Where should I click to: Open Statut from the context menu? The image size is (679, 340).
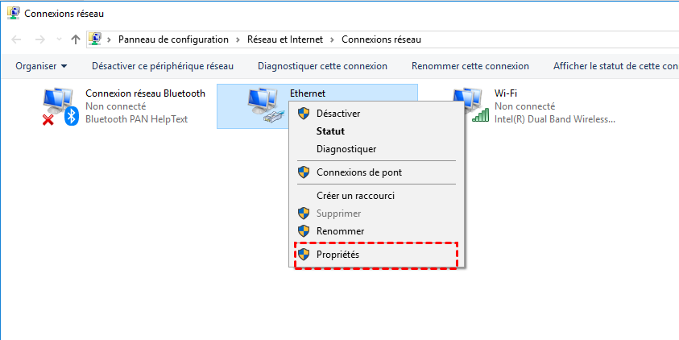coord(330,131)
